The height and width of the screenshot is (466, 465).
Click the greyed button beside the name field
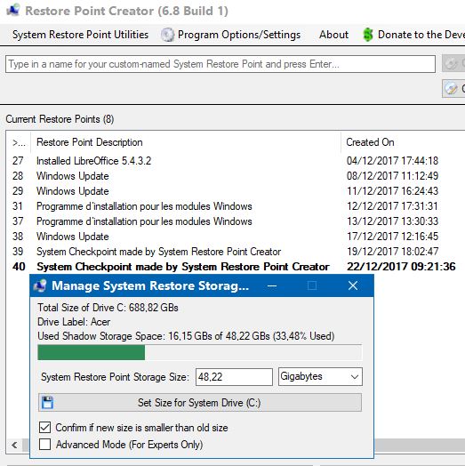click(453, 63)
